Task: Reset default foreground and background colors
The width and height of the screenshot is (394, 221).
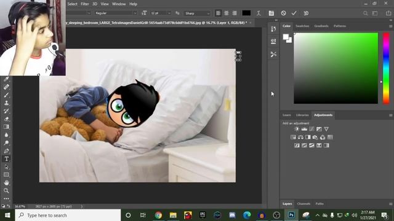Action: (x=3, y=206)
